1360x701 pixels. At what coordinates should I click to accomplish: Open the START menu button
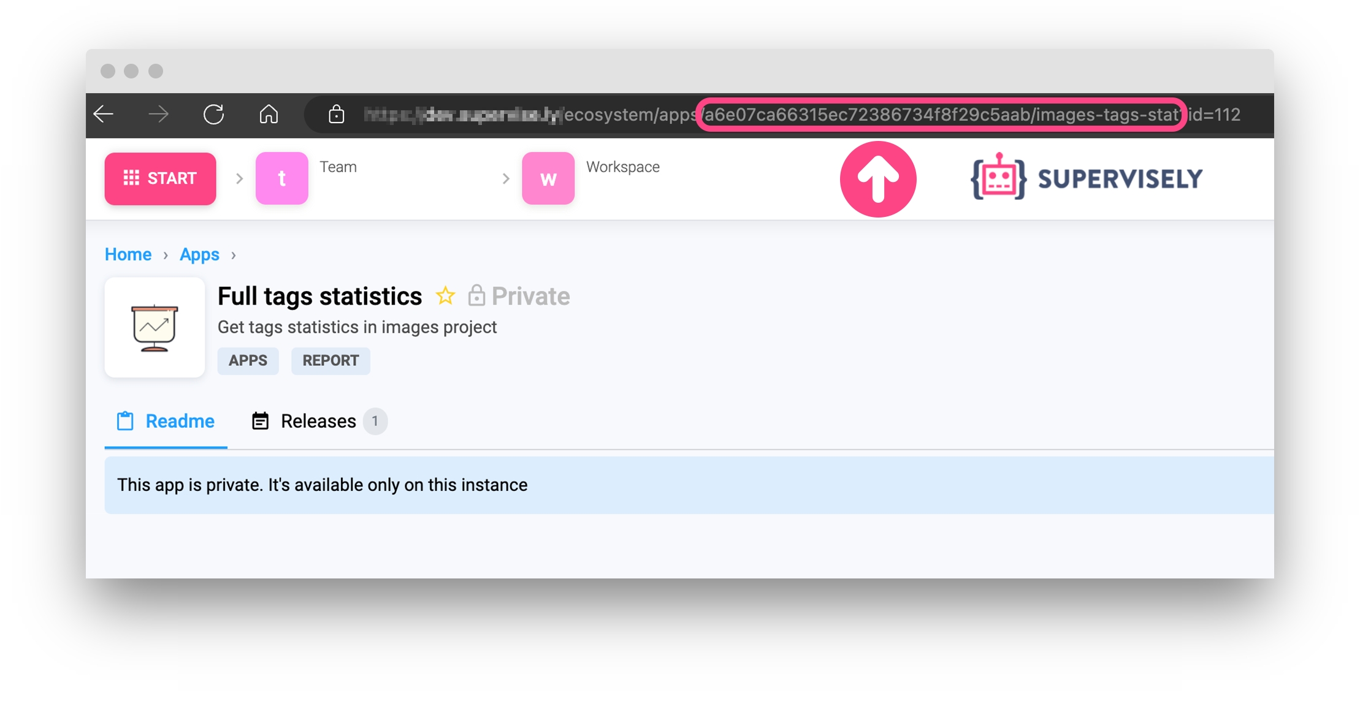coord(160,178)
